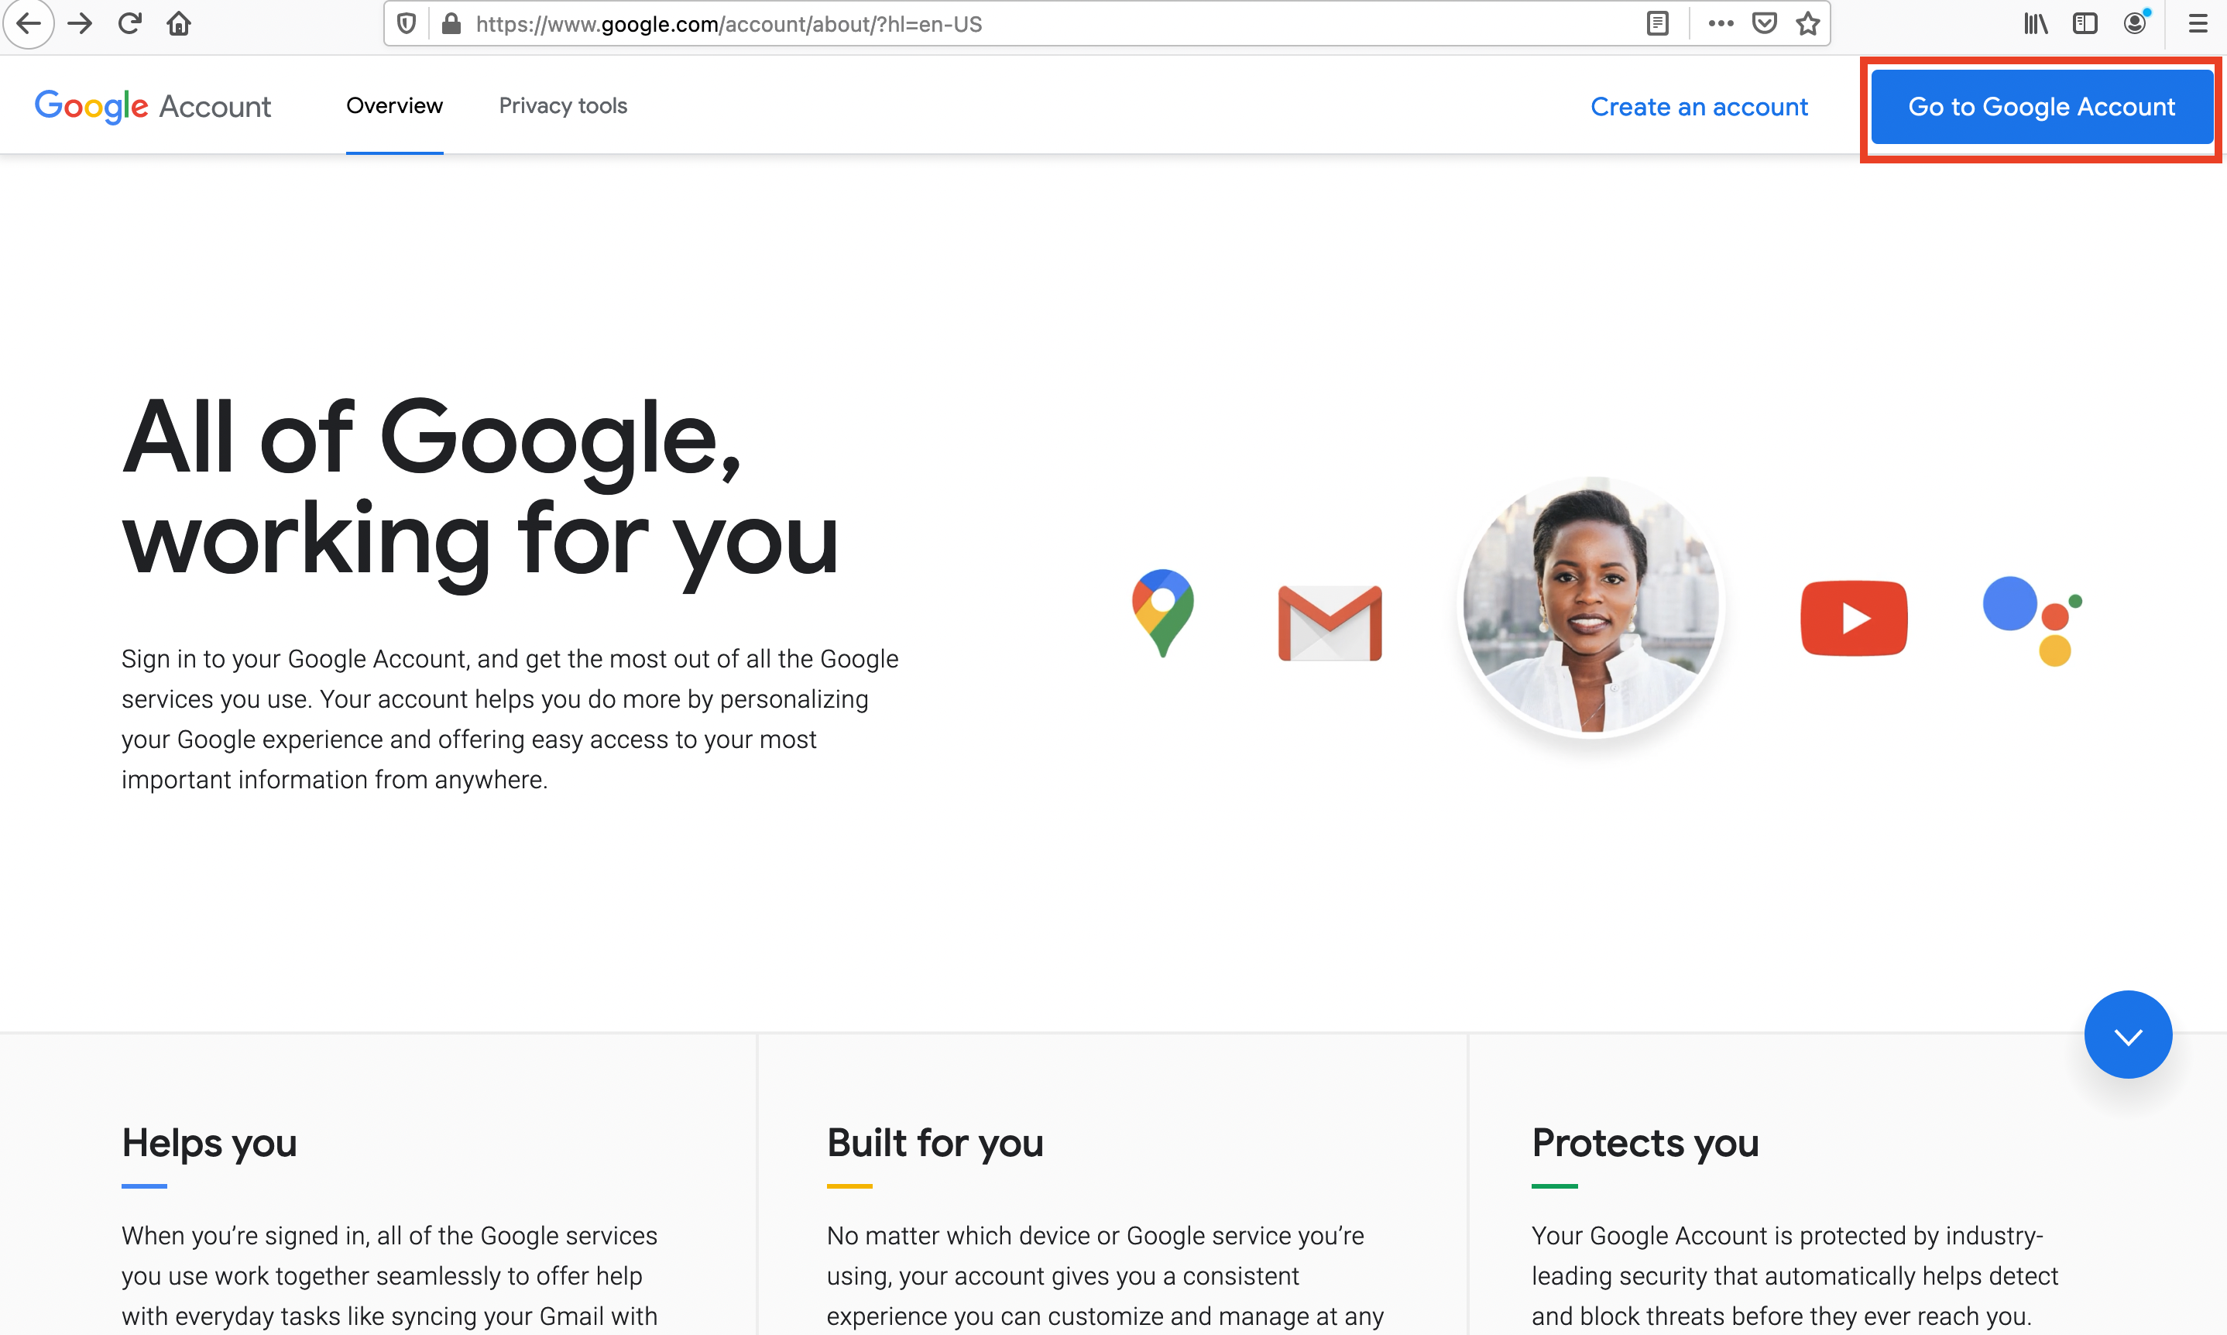Bookmark this page with star icon

coord(1808,24)
